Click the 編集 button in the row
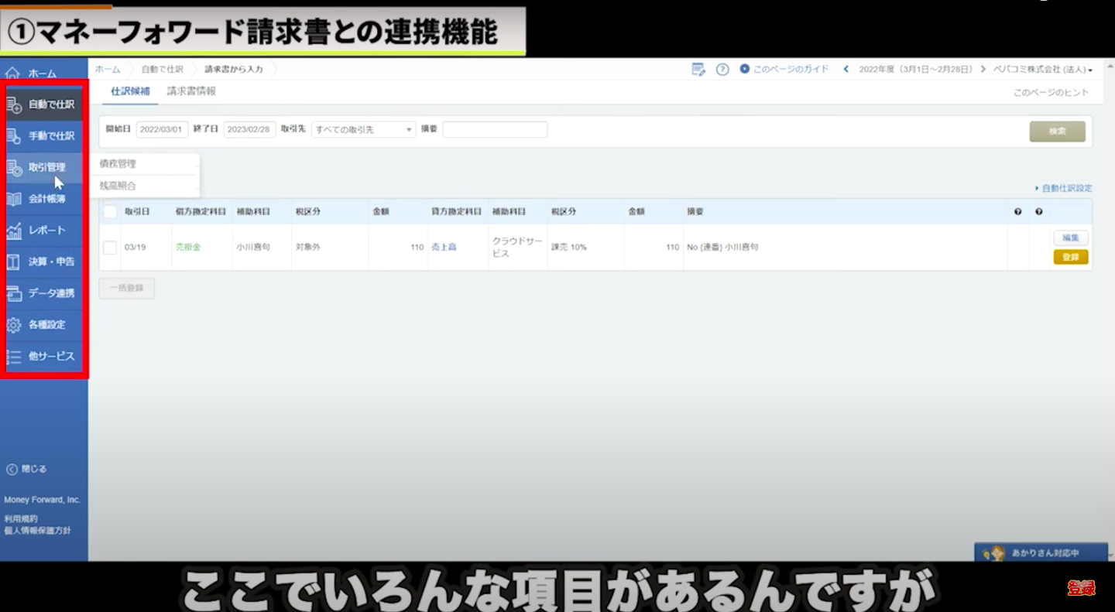The width and height of the screenshot is (1115, 612). coord(1070,238)
